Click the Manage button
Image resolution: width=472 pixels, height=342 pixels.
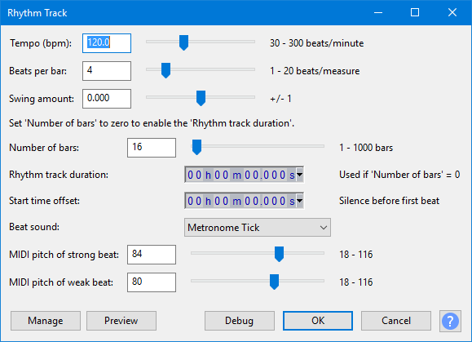[x=46, y=321]
